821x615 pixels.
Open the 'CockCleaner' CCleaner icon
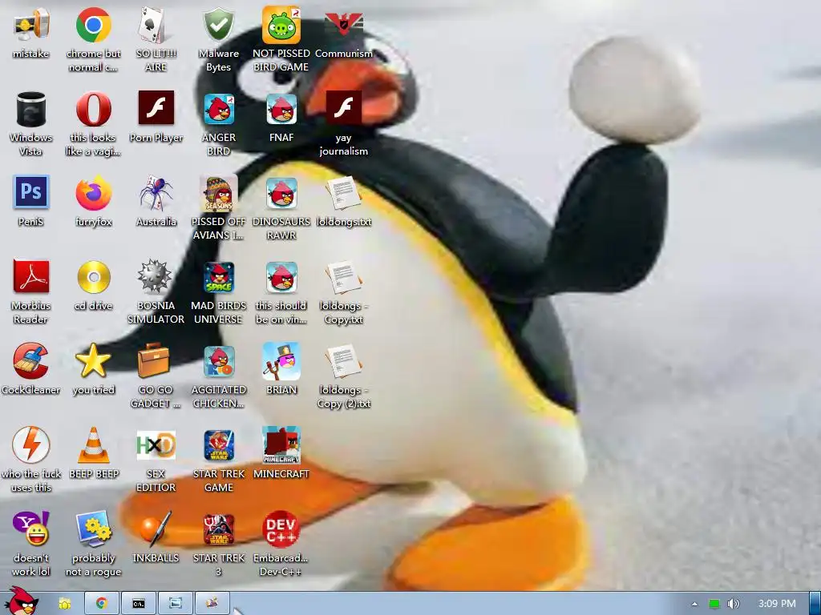coord(31,361)
